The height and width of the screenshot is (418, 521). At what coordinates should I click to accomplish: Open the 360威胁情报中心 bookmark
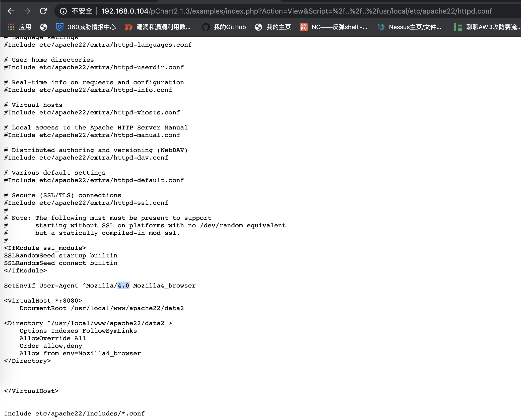point(86,27)
